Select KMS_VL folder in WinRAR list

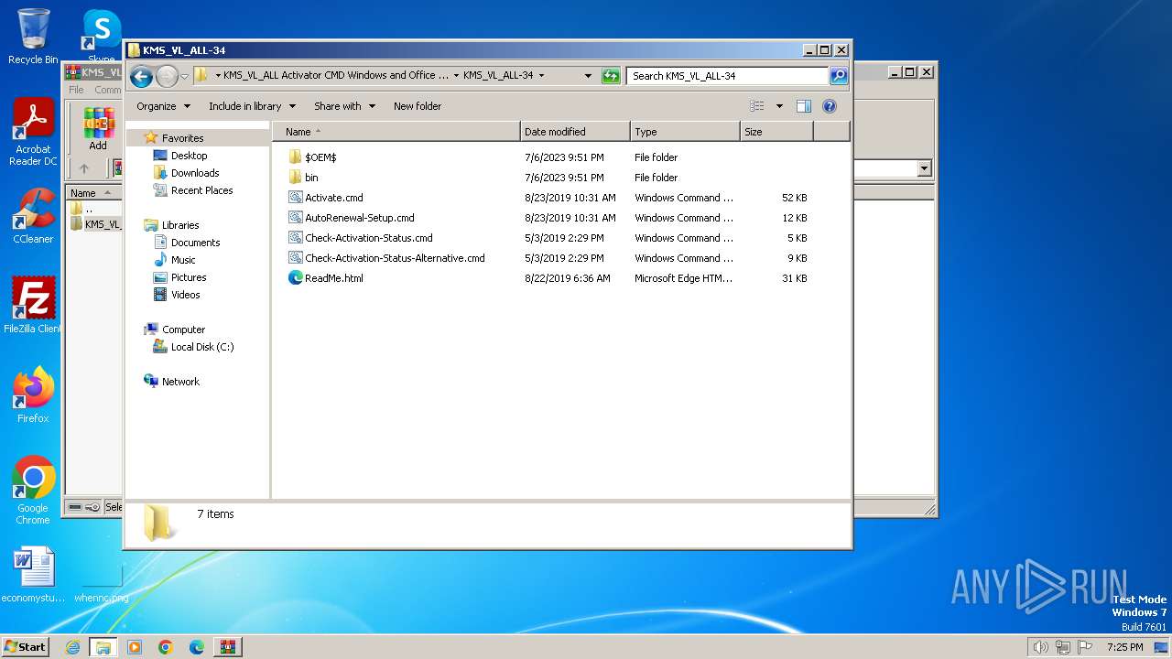(95, 224)
